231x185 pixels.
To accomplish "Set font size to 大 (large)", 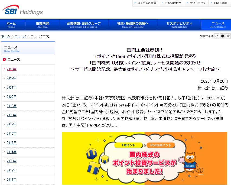I will pos(228,36).
